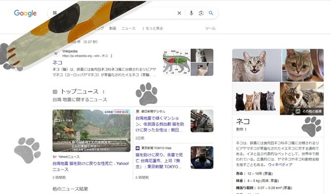Image resolution: width=331 pixels, height=194 pixels.
Task: Click the ネコ knowledge panel title
Action: pos(243,122)
